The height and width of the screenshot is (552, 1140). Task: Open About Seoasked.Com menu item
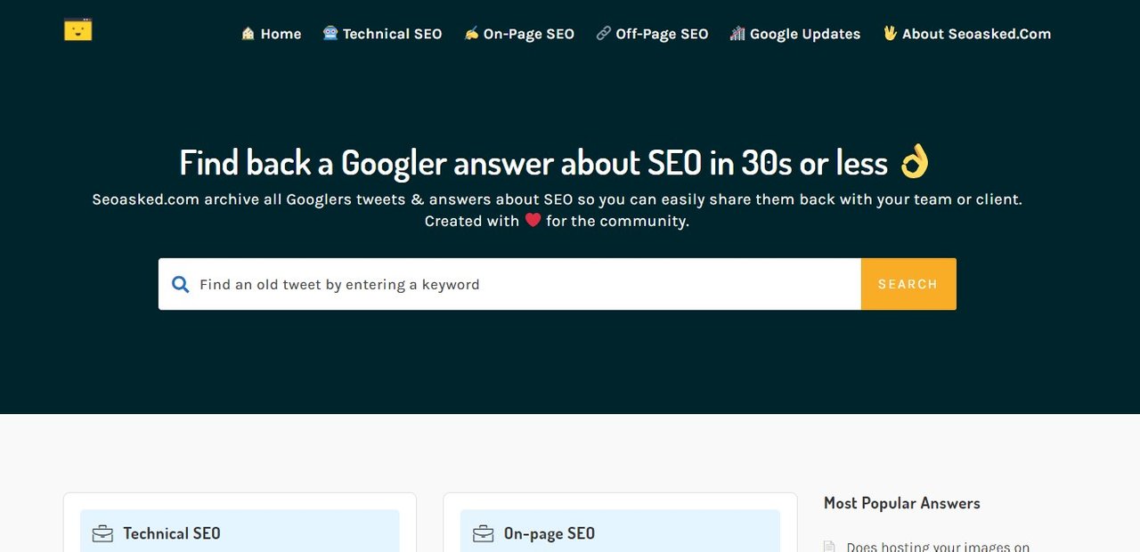(967, 34)
